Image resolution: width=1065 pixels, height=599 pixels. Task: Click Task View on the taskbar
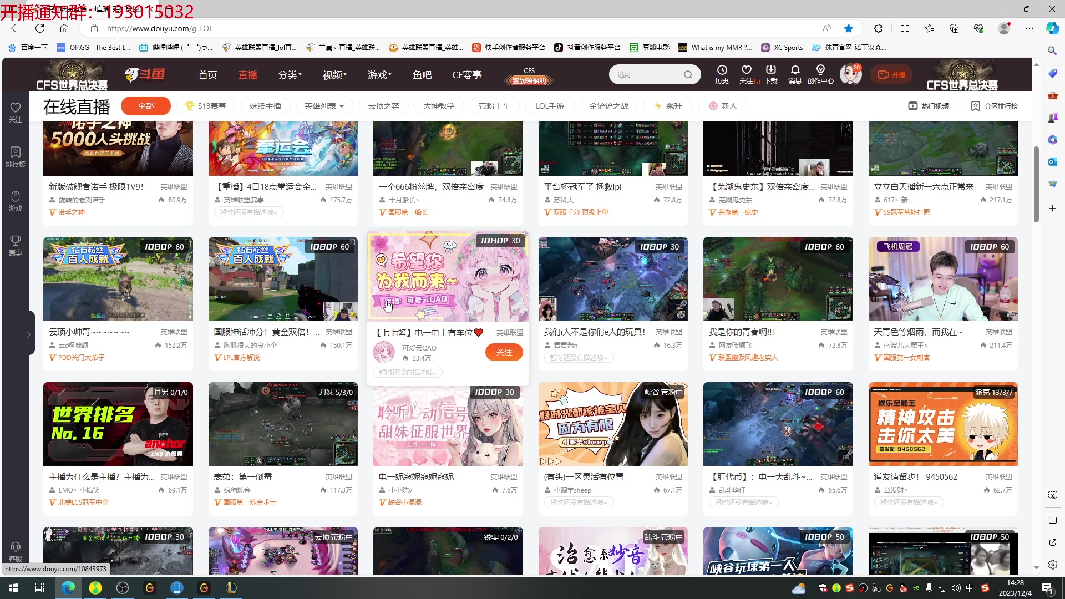40,588
